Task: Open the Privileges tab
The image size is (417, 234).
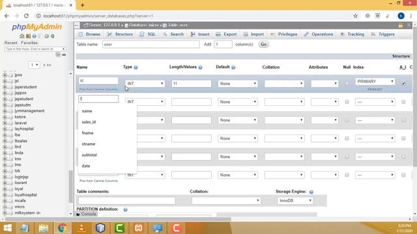Action: pyautogui.click(x=284, y=34)
